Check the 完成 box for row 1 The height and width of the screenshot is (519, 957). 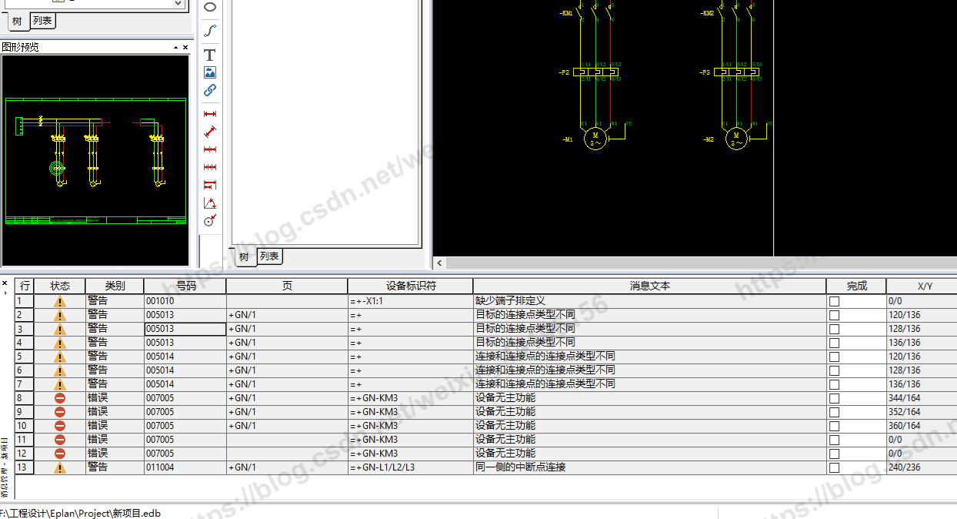(834, 301)
